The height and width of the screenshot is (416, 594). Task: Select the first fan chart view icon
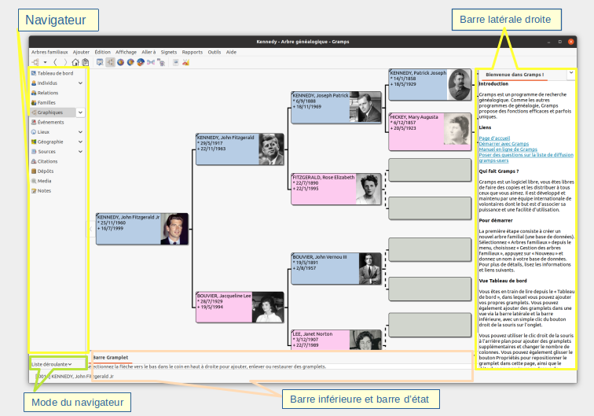[120, 62]
